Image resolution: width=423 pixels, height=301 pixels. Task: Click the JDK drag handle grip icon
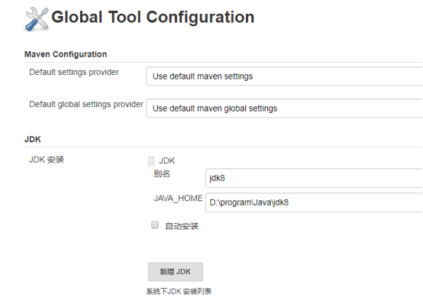pos(151,160)
